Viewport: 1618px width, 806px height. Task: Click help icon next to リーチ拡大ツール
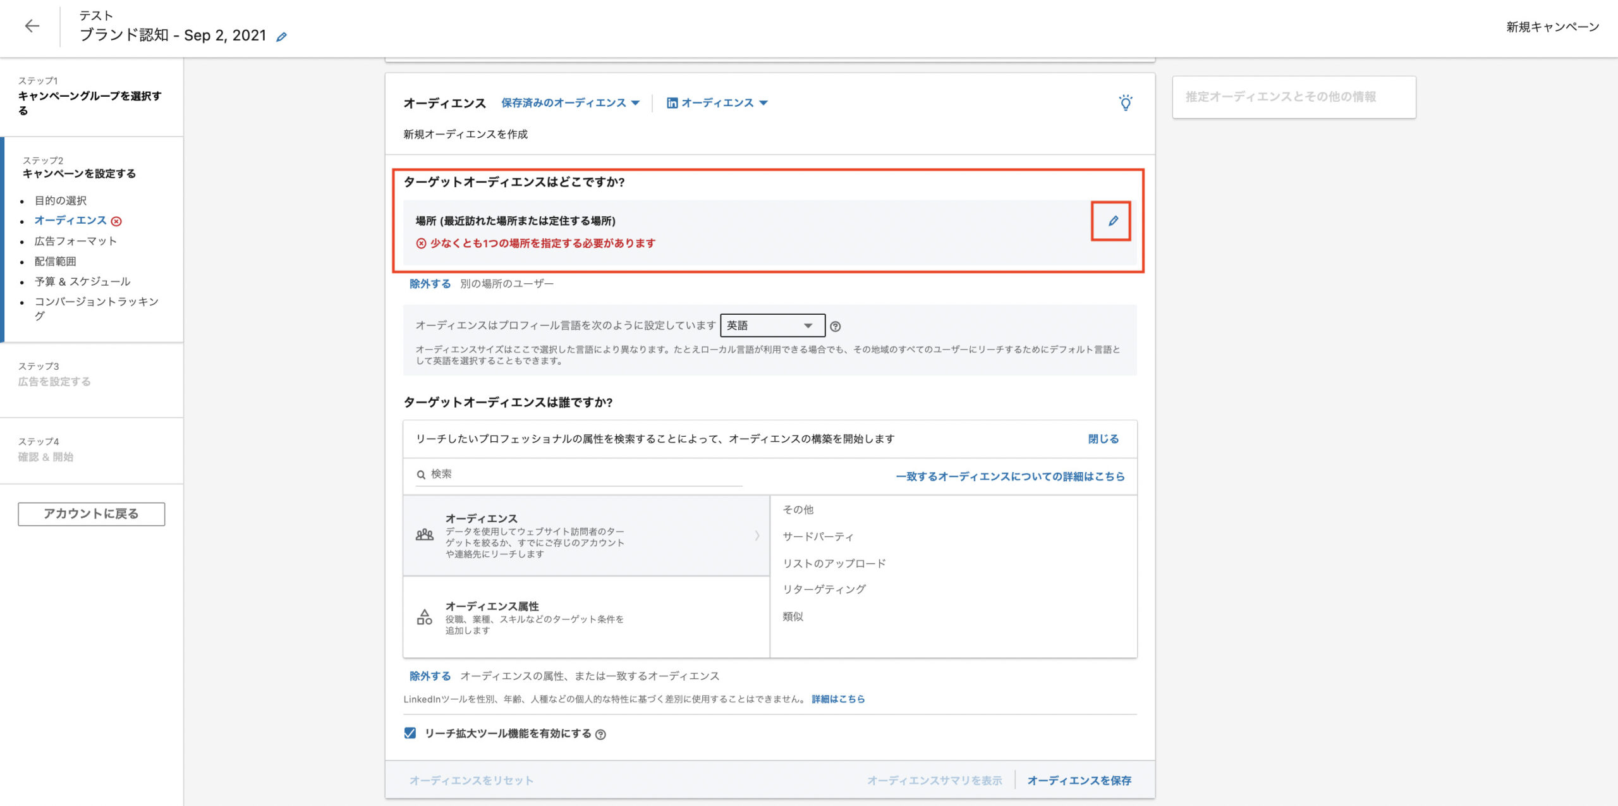(601, 734)
